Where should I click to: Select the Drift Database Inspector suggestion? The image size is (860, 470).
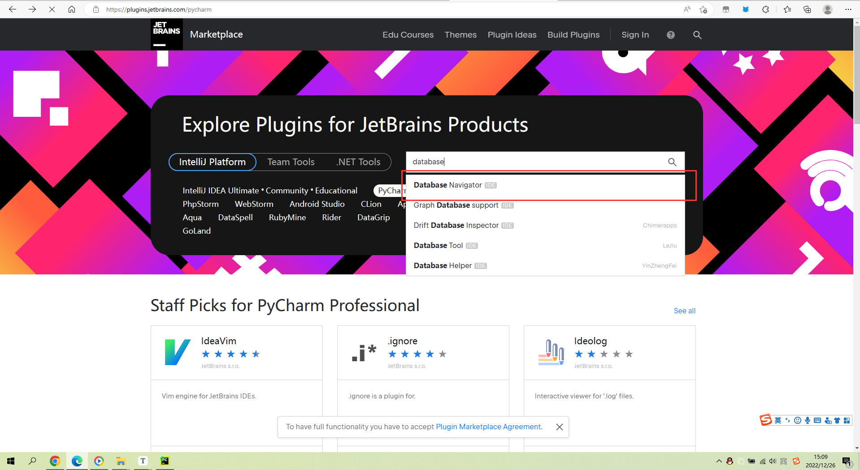(x=545, y=226)
